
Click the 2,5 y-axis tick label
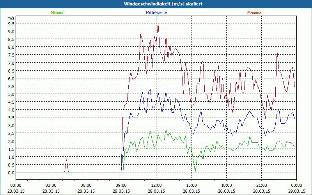pos(11,133)
